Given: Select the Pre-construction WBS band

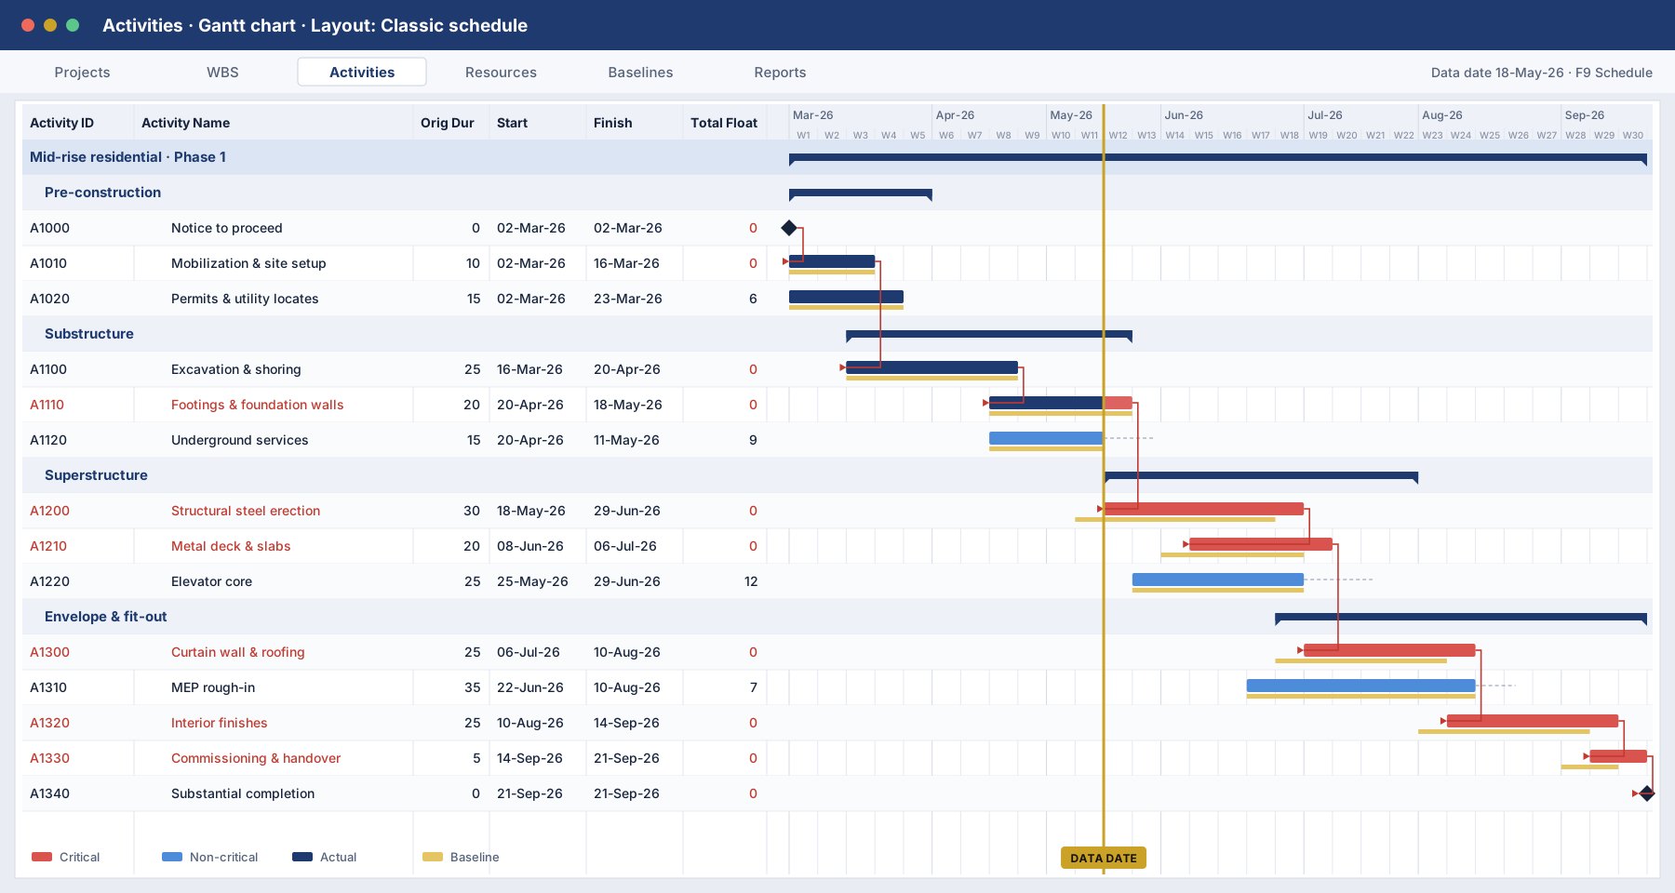Looking at the screenshot, I should (837, 193).
